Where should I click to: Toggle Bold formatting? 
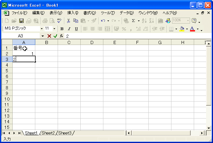click(x=62, y=29)
